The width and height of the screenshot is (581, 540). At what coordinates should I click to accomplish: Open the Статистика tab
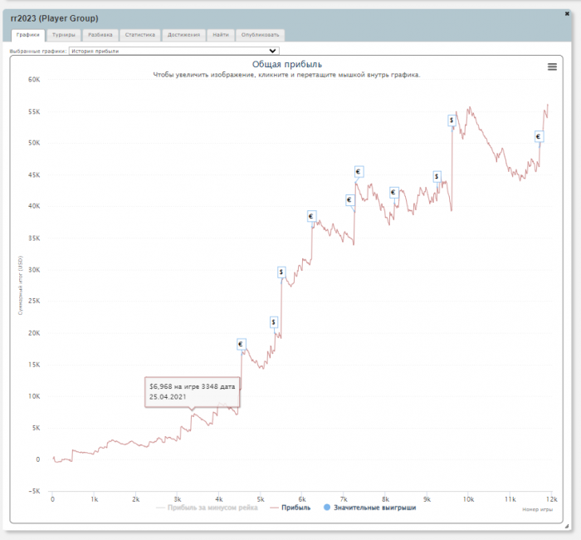(x=139, y=35)
